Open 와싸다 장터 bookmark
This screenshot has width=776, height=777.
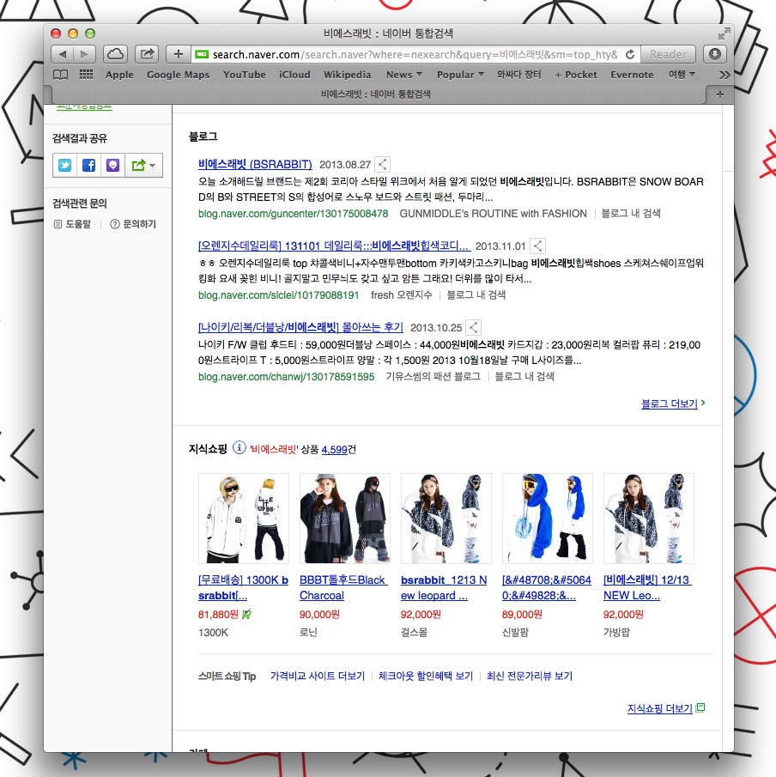tap(518, 75)
